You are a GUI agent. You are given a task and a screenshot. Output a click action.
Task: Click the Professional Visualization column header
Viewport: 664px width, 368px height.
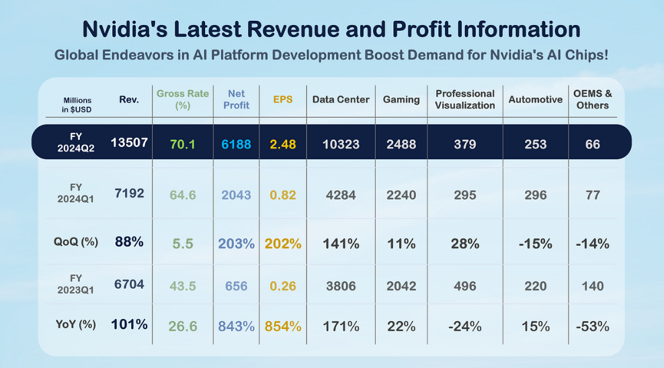pos(464,99)
